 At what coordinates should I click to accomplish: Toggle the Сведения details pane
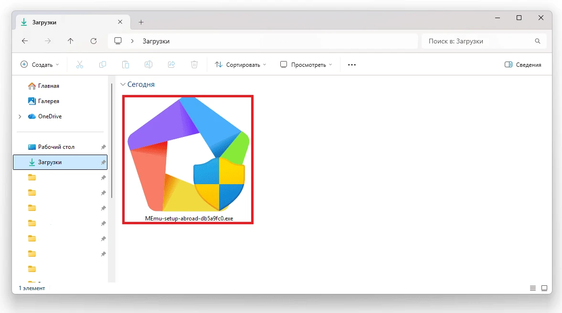click(523, 64)
